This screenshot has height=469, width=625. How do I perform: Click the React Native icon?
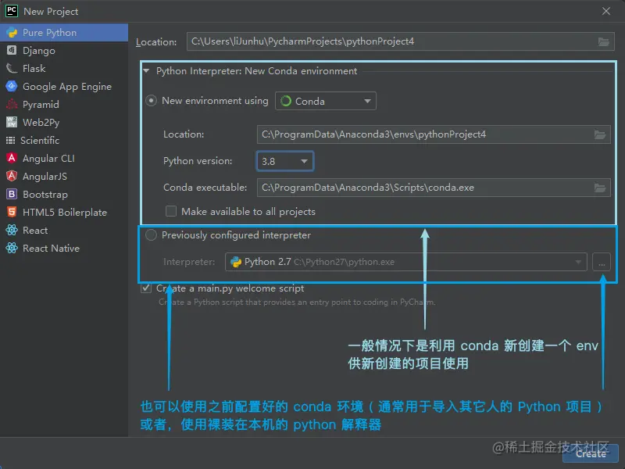click(12, 248)
